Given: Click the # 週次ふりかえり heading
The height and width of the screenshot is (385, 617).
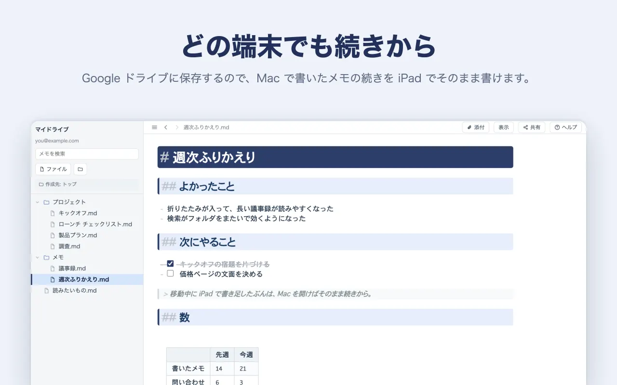Looking at the screenshot, I should tap(335, 157).
